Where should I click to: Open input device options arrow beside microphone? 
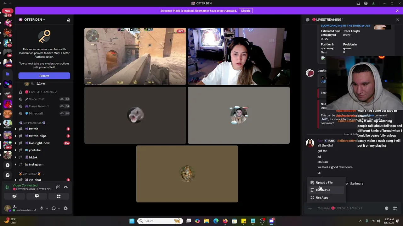coord(47,208)
